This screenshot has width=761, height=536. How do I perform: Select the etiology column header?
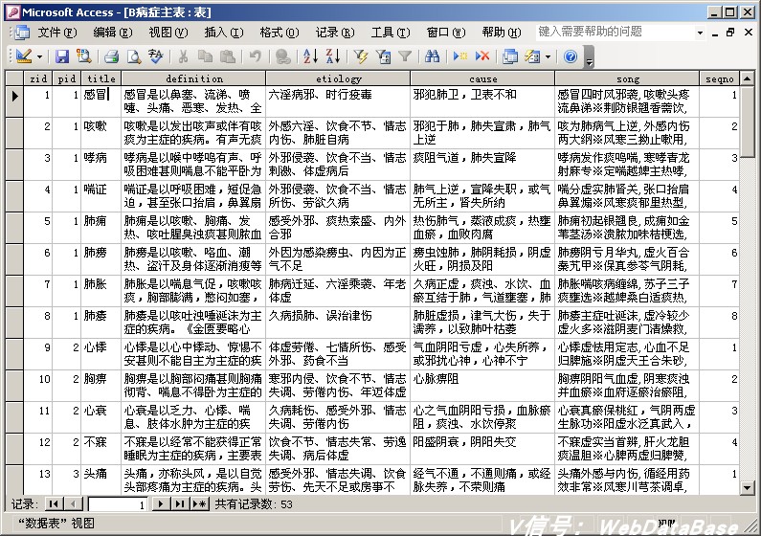point(338,78)
